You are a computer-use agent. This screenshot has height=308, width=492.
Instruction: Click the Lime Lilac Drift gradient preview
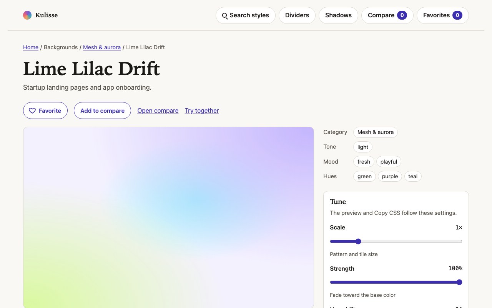(168, 217)
